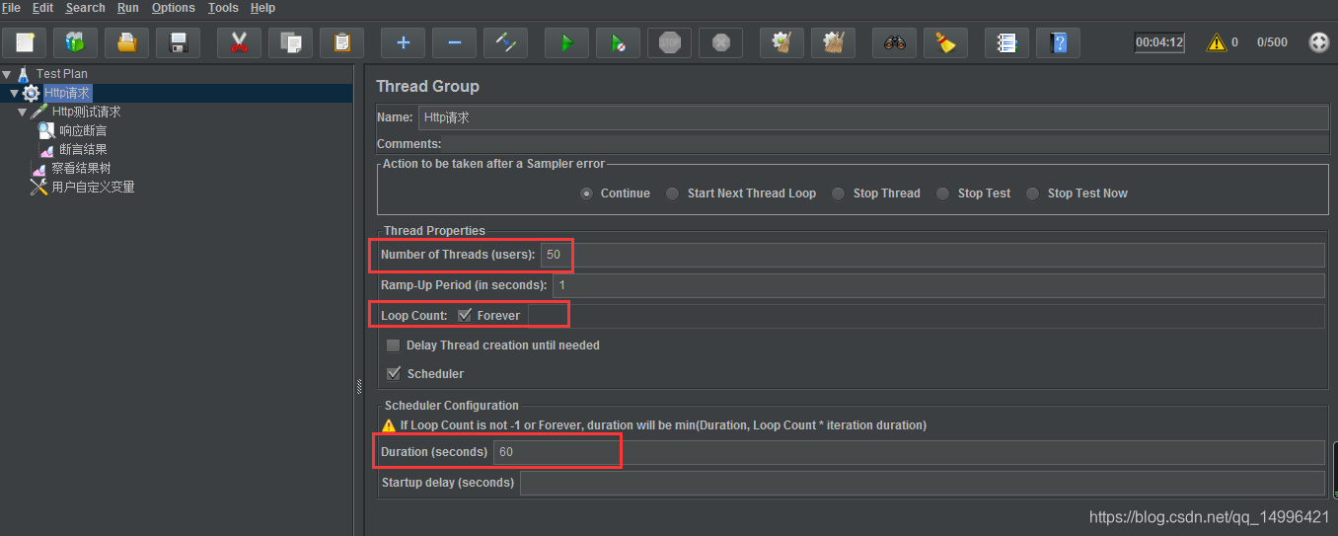This screenshot has width=1338, height=536.
Task: Select the Stop Test Now option
Action: [1033, 193]
